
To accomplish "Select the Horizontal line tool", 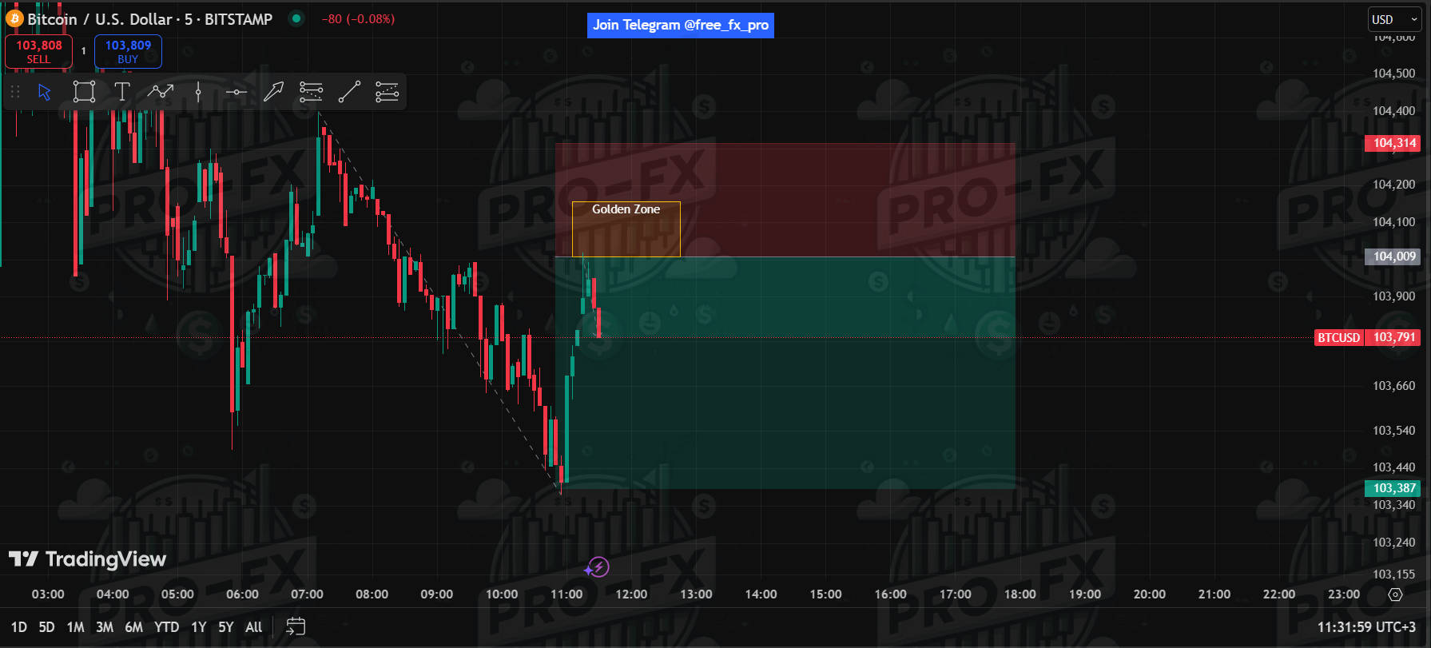I will (236, 92).
